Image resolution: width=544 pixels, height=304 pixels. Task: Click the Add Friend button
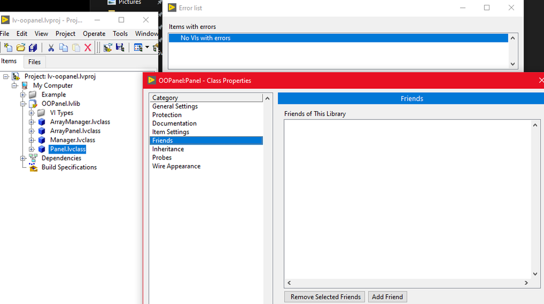[387, 297]
